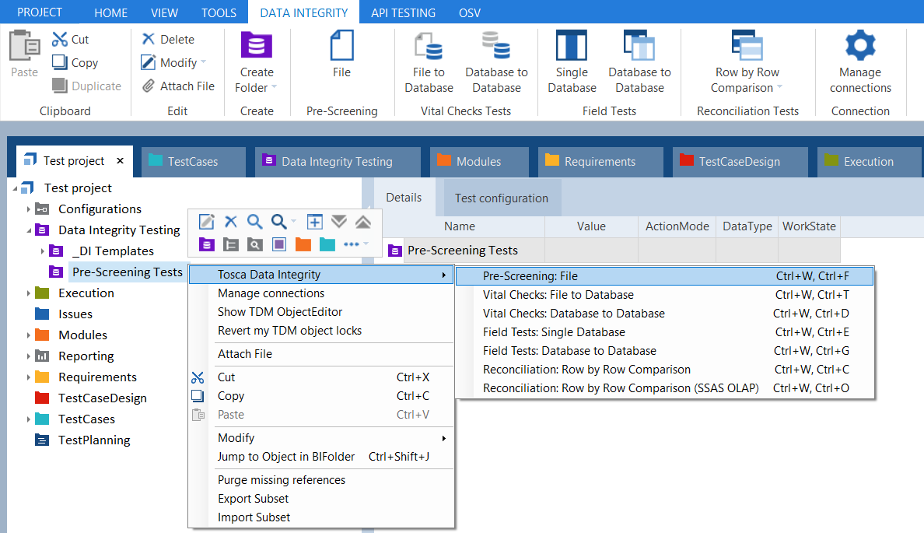Switch to the API TESTING ribbon tab
Screen dimensions: 924x533
pyautogui.click(x=403, y=12)
